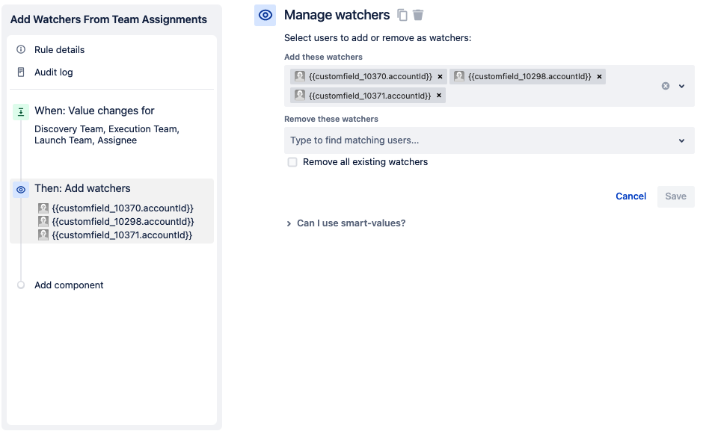The image size is (706, 434).
Task: Click the Cancel button
Action: click(630, 196)
